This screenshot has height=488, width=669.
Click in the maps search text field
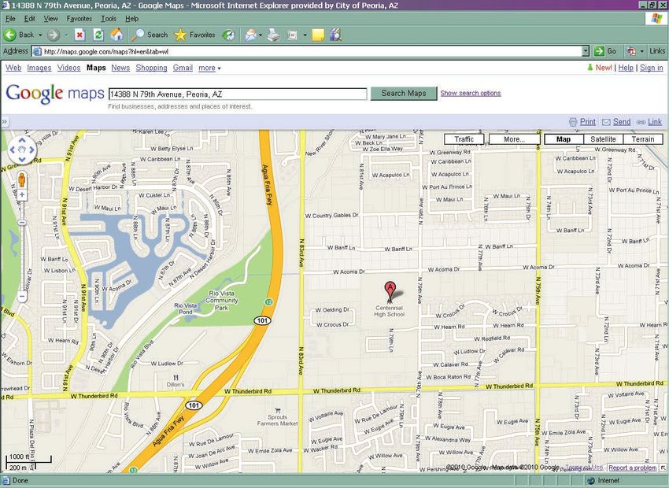(238, 94)
